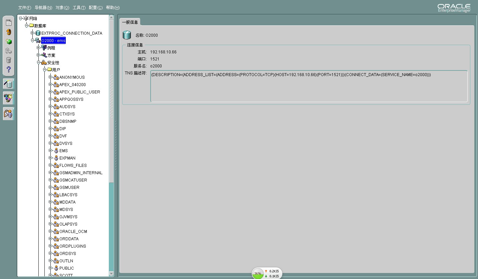Click the locked user icon of ORDSYS
478x279 pixels.
click(x=56, y=253)
